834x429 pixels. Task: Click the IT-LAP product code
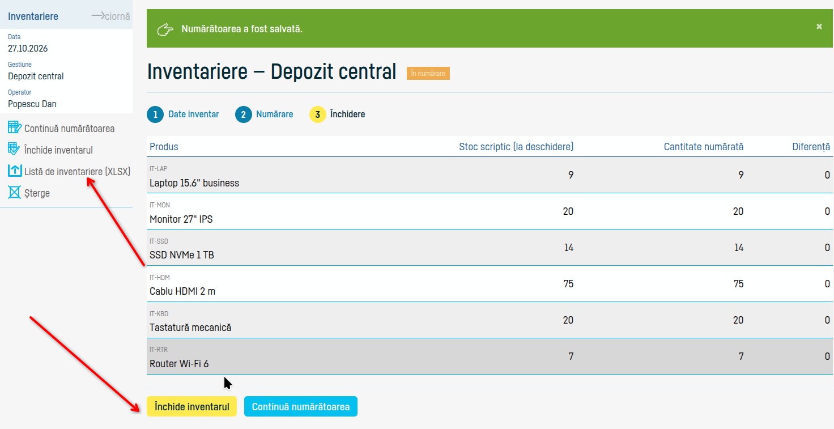tap(158, 169)
